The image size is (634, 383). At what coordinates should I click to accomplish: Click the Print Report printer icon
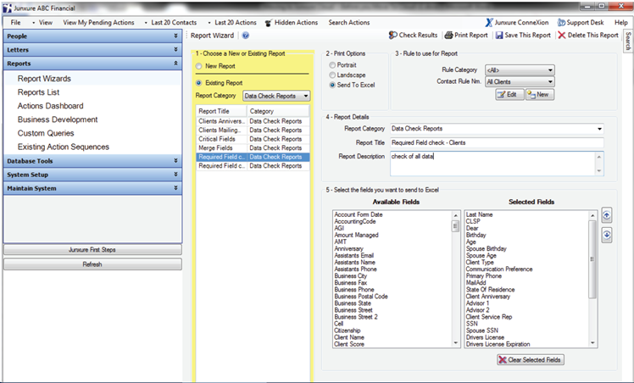click(x=448, y=35)
